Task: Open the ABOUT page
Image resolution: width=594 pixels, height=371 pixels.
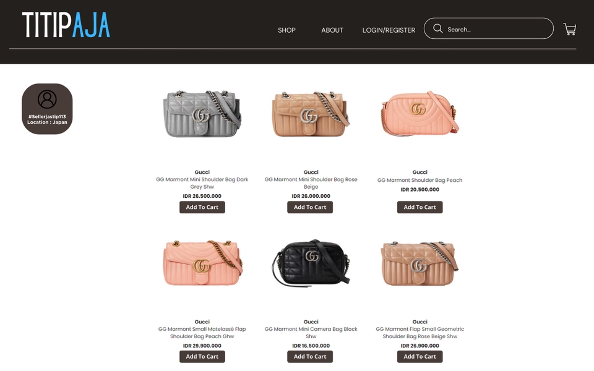Action: tap(332, 30)
